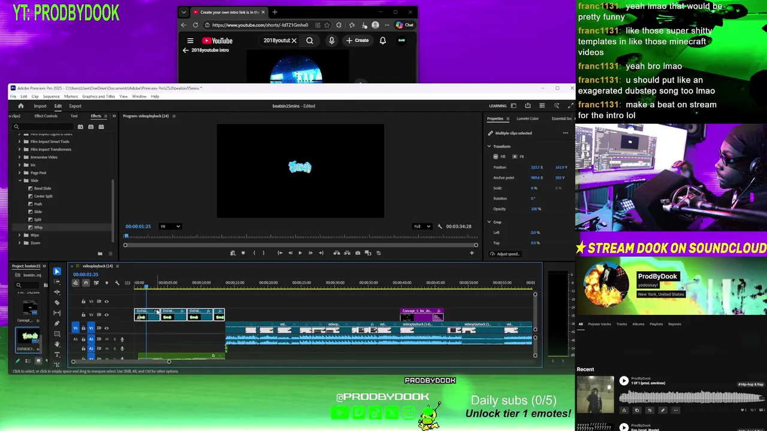Expand the Iris effects folder
Screen dimensions: 767x431
pyautogui.click(x=19, y=165)
